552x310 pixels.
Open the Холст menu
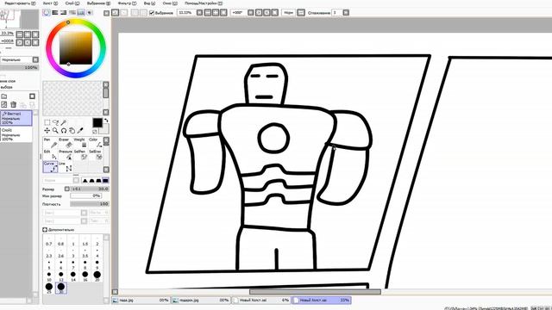click(50, 3)
